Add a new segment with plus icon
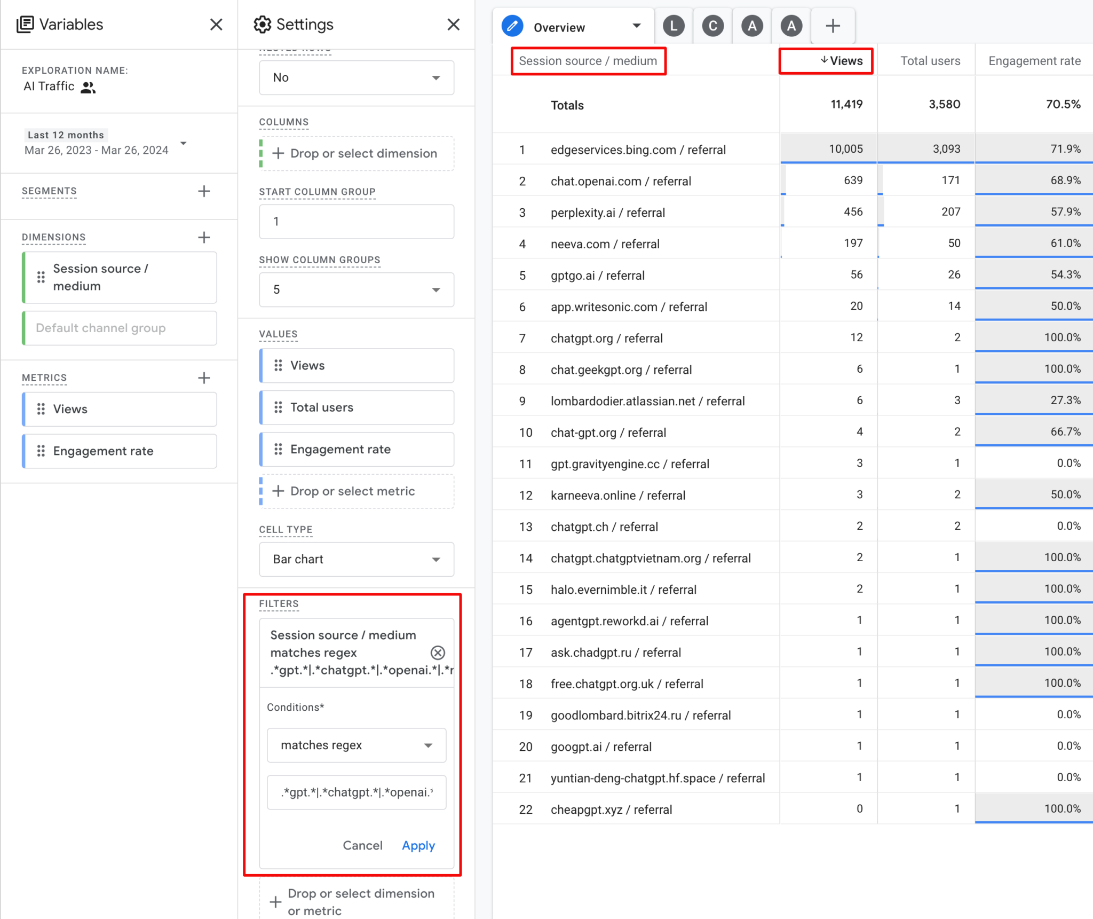 coord(204,191)
